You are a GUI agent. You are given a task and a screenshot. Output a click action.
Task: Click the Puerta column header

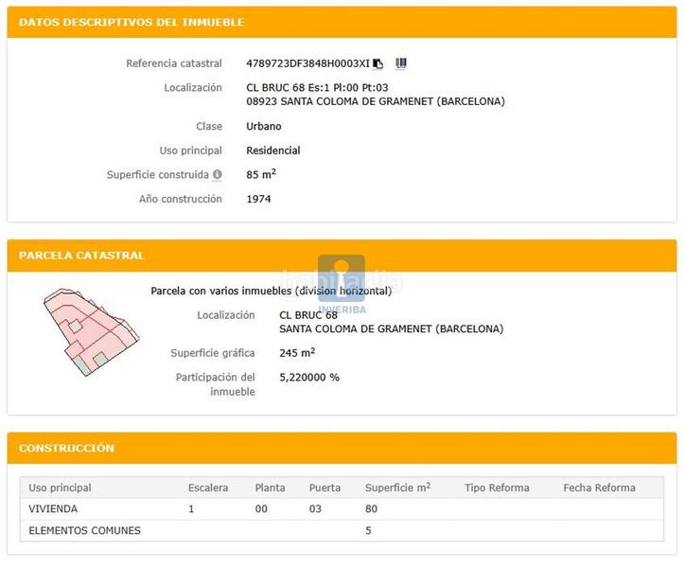(324, 488)
